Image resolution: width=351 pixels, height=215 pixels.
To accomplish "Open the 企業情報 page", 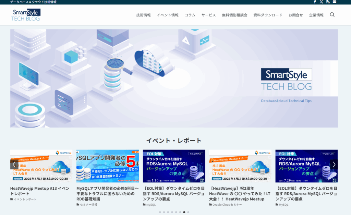I will [x=316, y=15].
